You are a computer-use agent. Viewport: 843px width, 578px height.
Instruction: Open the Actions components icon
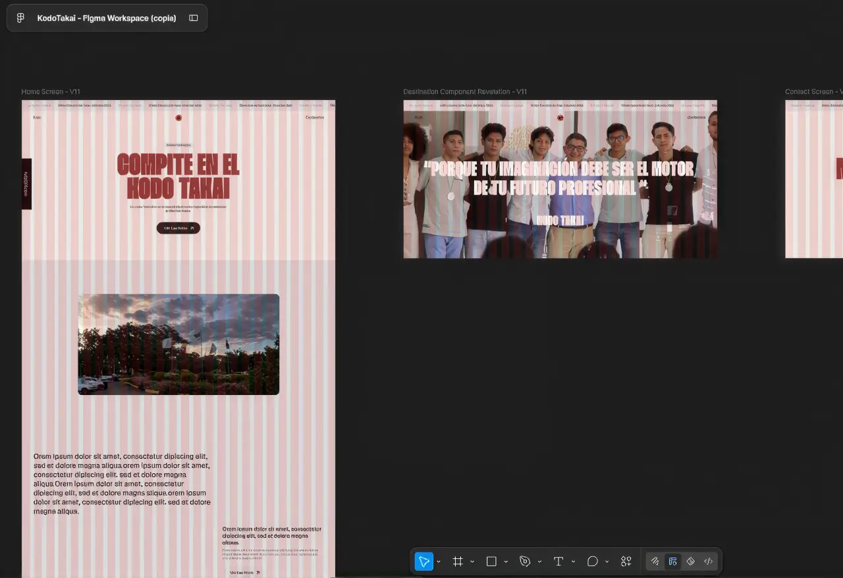pyautogui.click(x=626, y=562)
